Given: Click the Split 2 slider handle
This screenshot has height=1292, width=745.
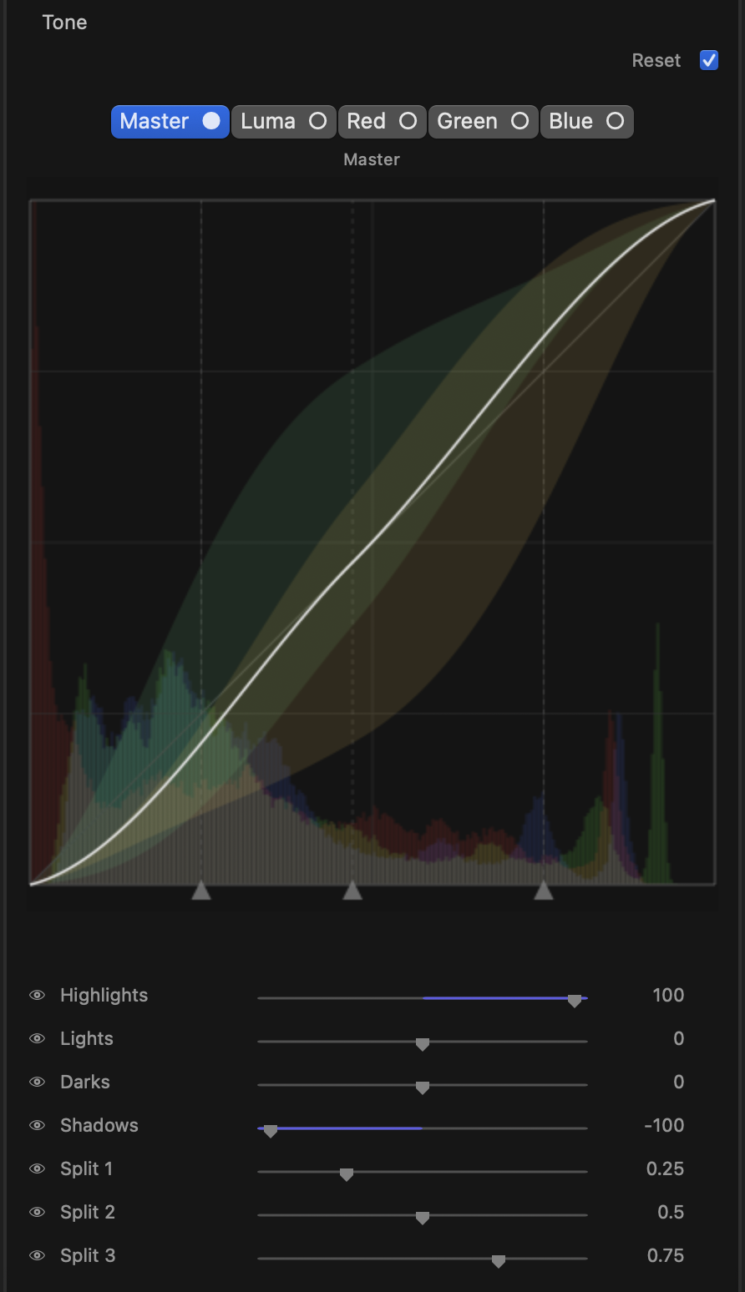Looking at the screenshot, I should coord(423,1217).
